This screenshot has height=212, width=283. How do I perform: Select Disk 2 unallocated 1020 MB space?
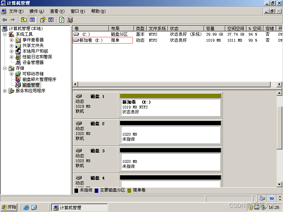[171, 135]
